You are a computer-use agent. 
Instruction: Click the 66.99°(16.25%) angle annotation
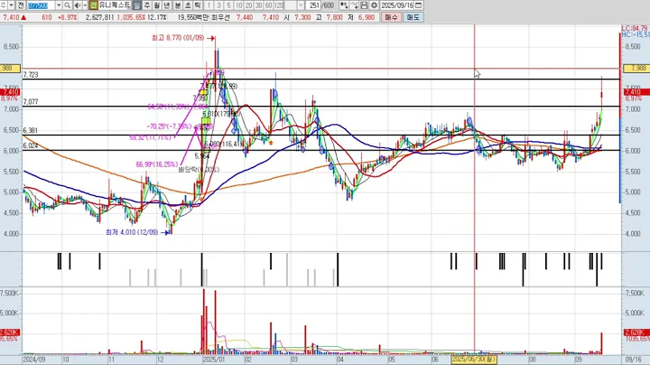[157, 164]
